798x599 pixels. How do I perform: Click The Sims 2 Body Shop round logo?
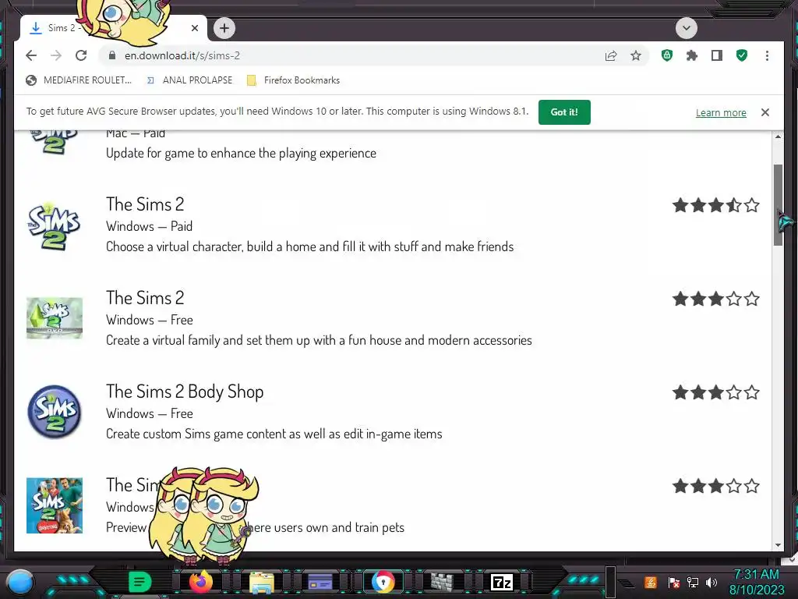(55, 412)
